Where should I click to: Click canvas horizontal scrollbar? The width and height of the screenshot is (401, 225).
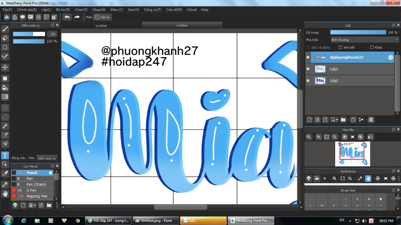pos(181,207)
